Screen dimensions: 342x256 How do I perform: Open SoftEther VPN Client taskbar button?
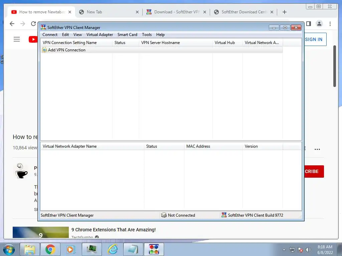(x=154, y=249)
